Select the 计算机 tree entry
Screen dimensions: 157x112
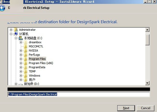click(24, 34)
